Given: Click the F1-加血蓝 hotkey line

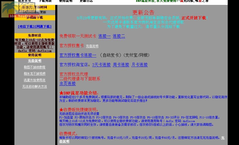Looking at the screenshot, I should click(x=140, y=117).
